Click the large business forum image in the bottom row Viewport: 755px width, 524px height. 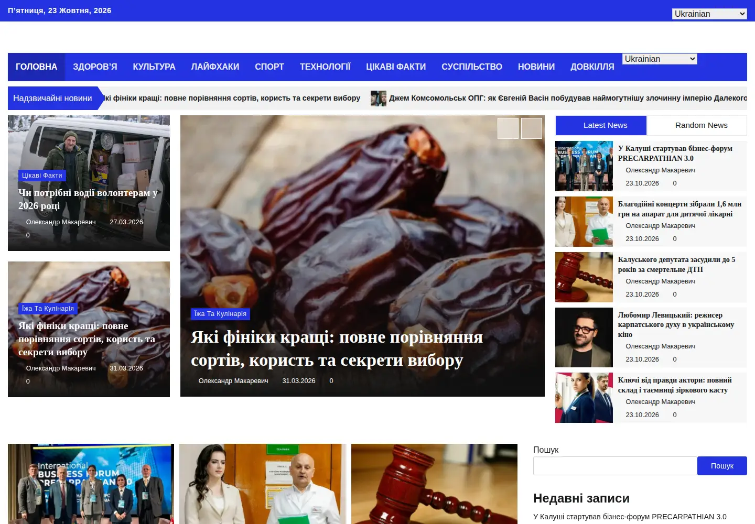91,484
